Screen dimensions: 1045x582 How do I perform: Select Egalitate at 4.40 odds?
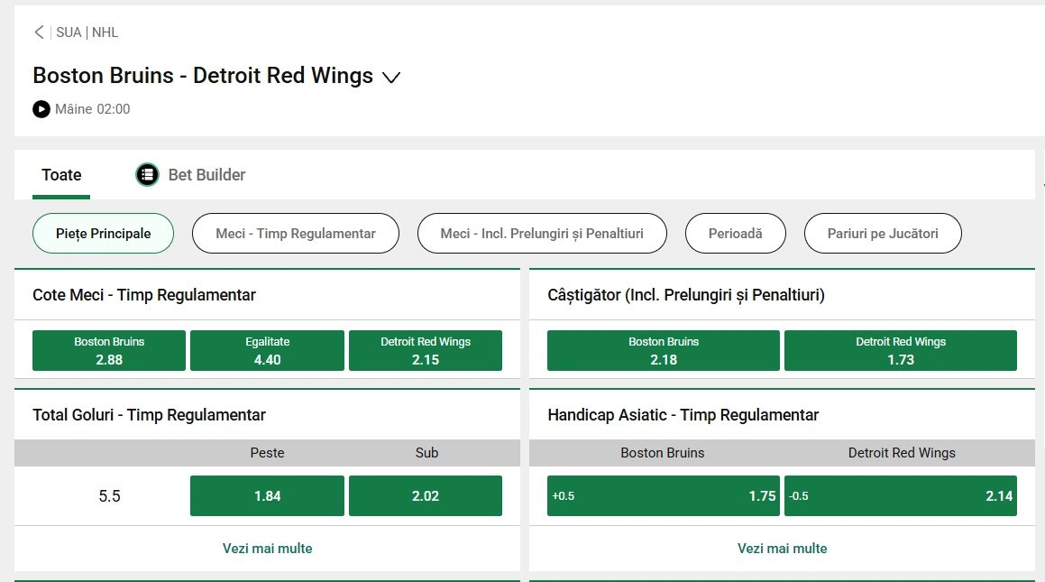267,350
